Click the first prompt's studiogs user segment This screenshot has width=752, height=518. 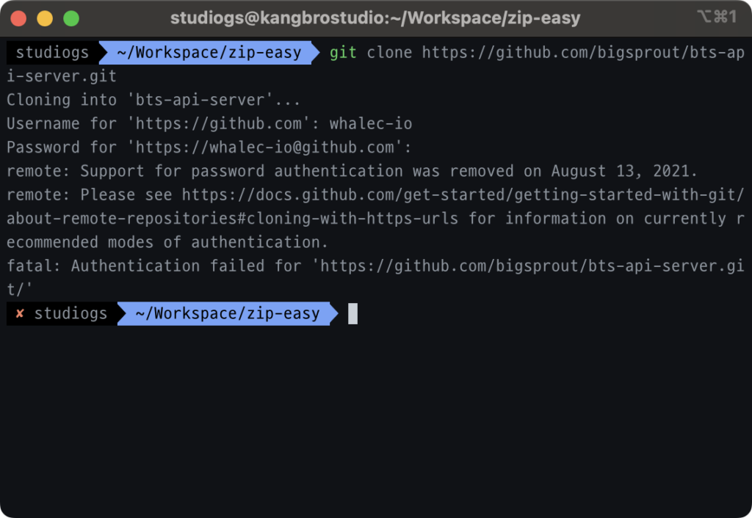click(52, 52)
